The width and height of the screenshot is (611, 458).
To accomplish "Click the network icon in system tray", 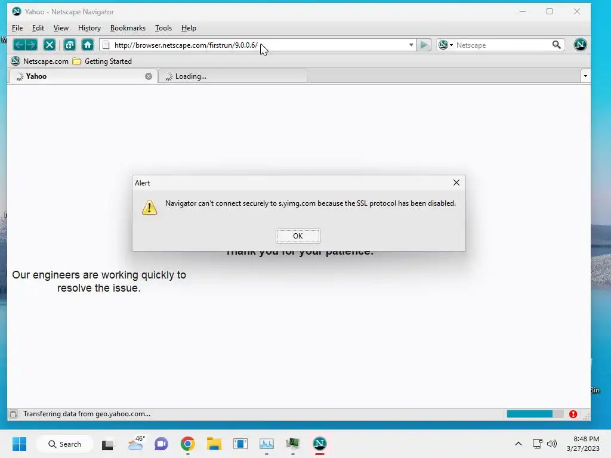I will (538, 444).
